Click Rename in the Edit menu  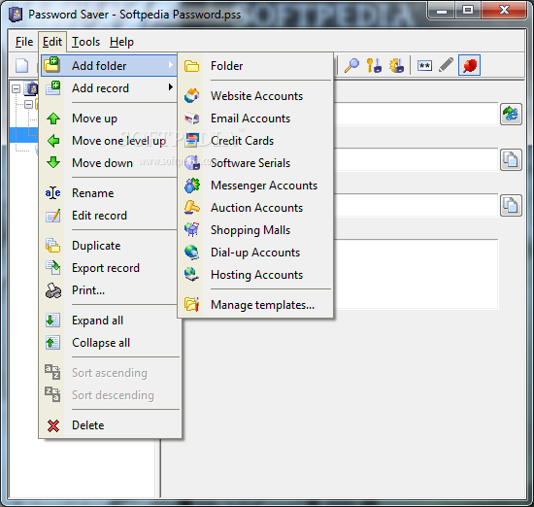109,193
